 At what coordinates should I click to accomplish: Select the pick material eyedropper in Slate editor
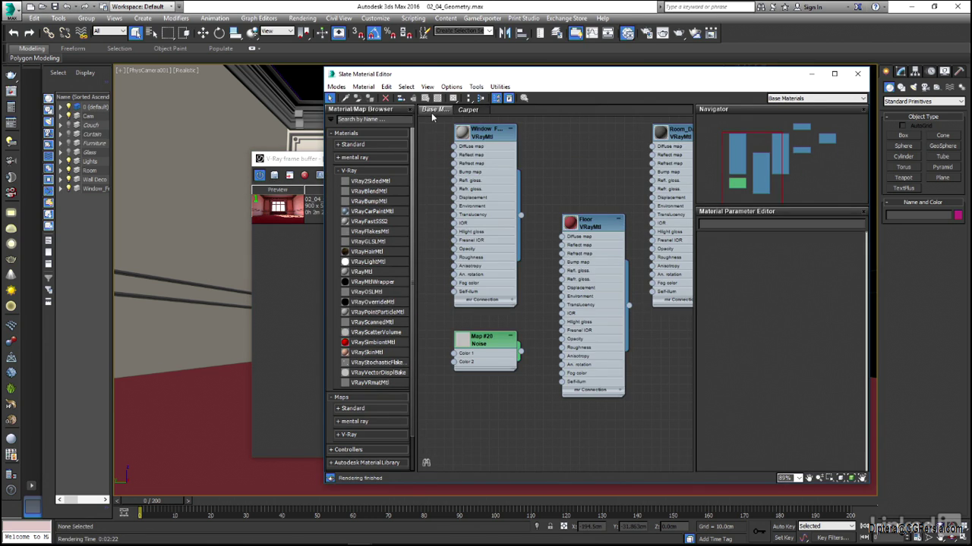(x=346, y=98)
